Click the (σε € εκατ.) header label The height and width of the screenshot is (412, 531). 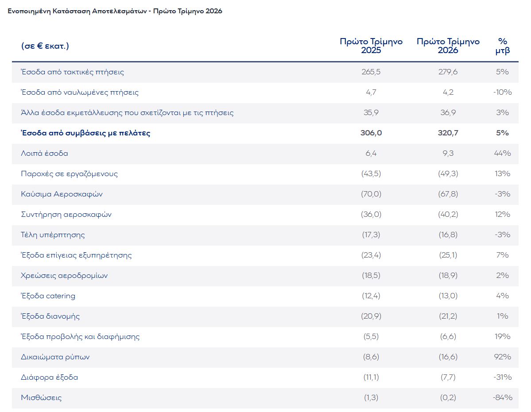point(45,46)
